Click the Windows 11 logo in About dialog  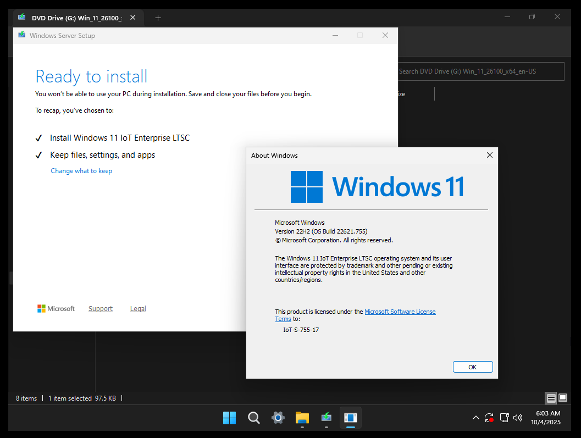[x=377, y=186]
